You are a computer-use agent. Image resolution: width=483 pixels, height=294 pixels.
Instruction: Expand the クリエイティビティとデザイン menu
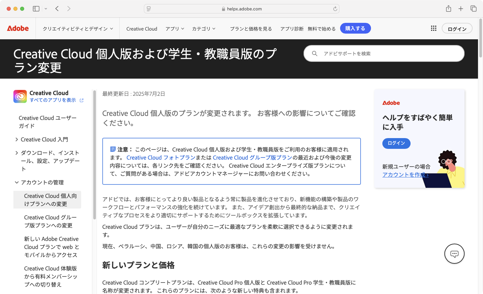point(78,29)
